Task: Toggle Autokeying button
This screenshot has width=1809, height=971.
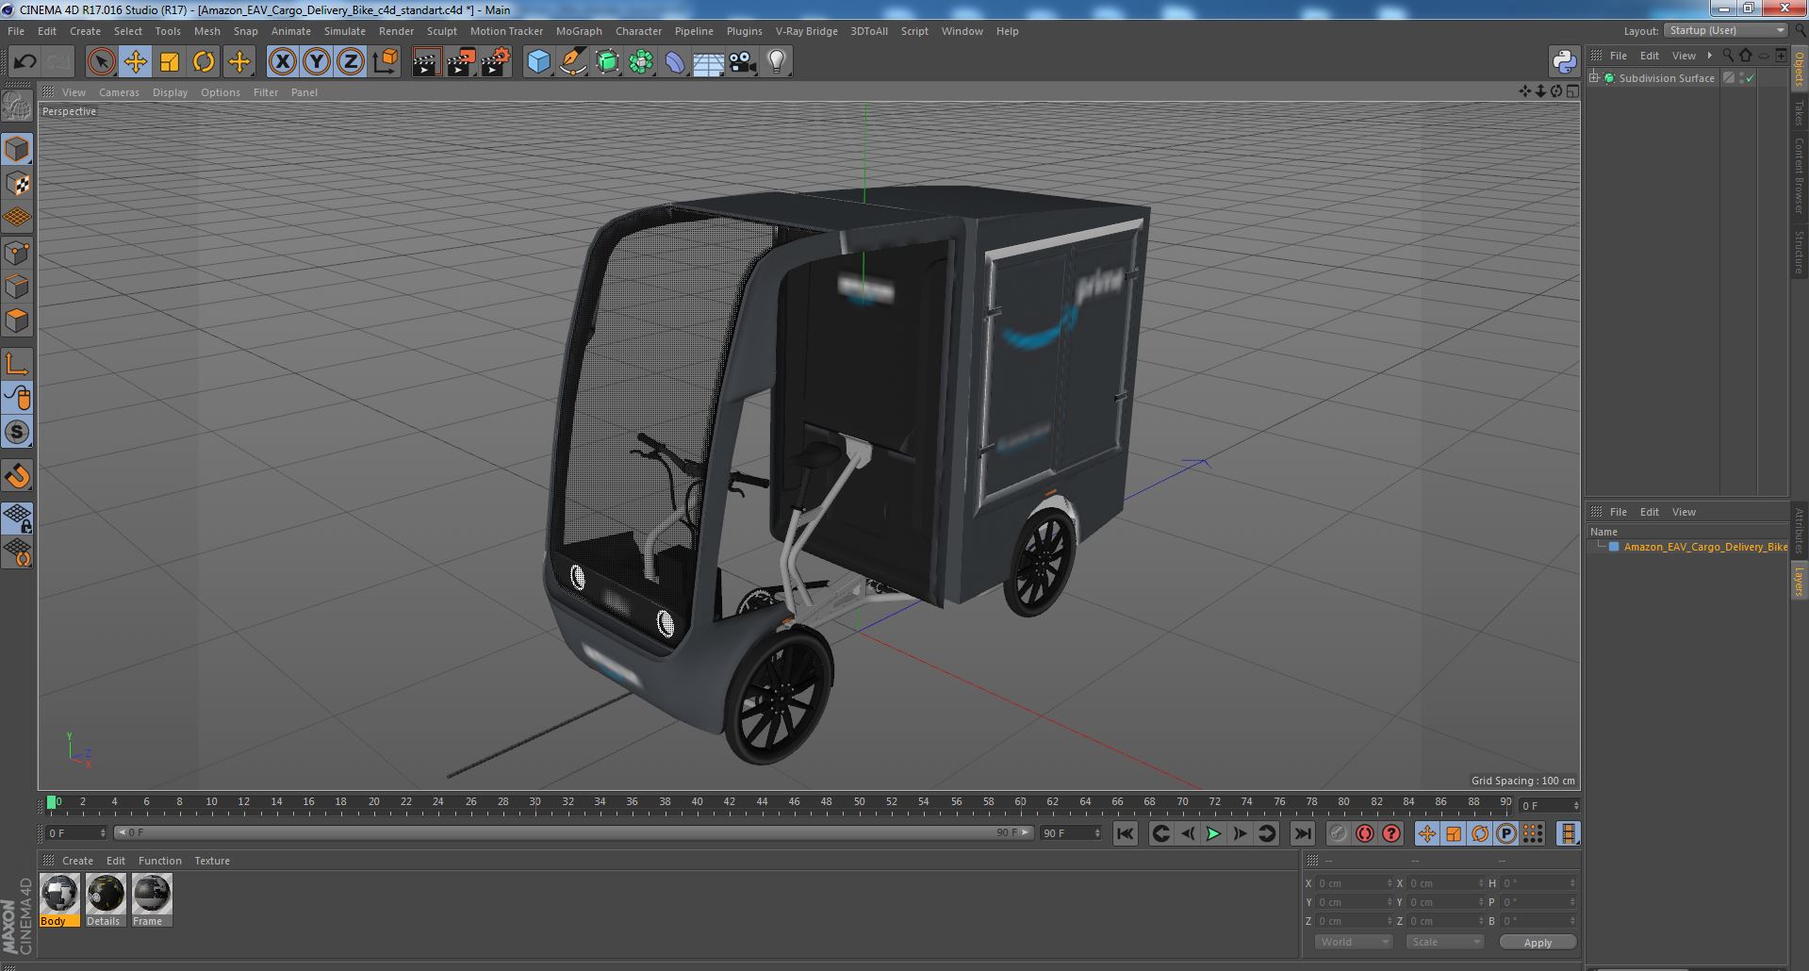Action: (x=1364, y=833)
